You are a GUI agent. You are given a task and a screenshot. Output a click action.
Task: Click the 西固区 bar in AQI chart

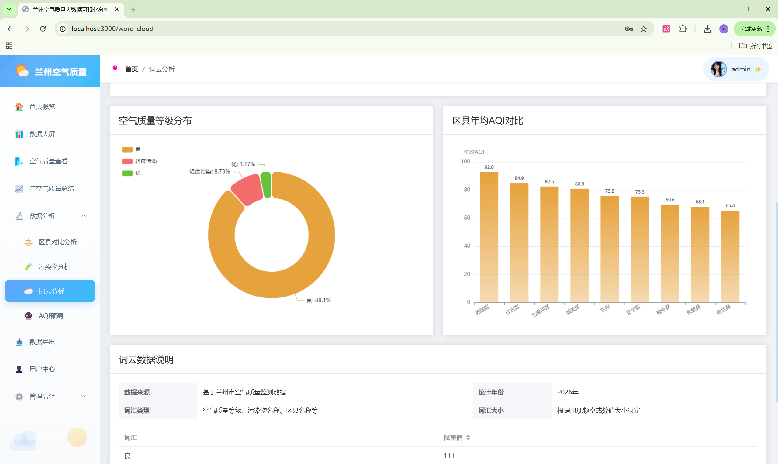click(x=489, y=237)
